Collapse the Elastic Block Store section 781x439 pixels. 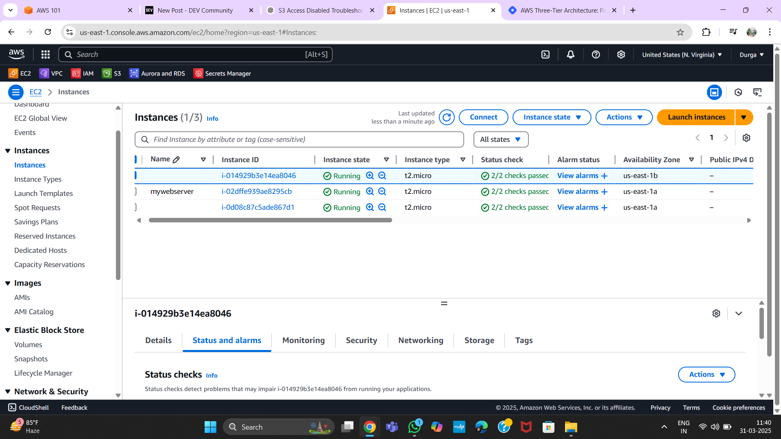(8, 330)
